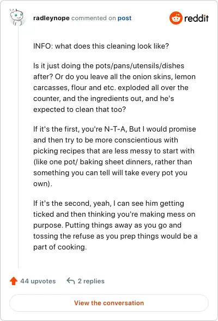Open the blue "post" link
Image resolution: width=218 pixels, height=321 pixels.
tap(124, 18)
